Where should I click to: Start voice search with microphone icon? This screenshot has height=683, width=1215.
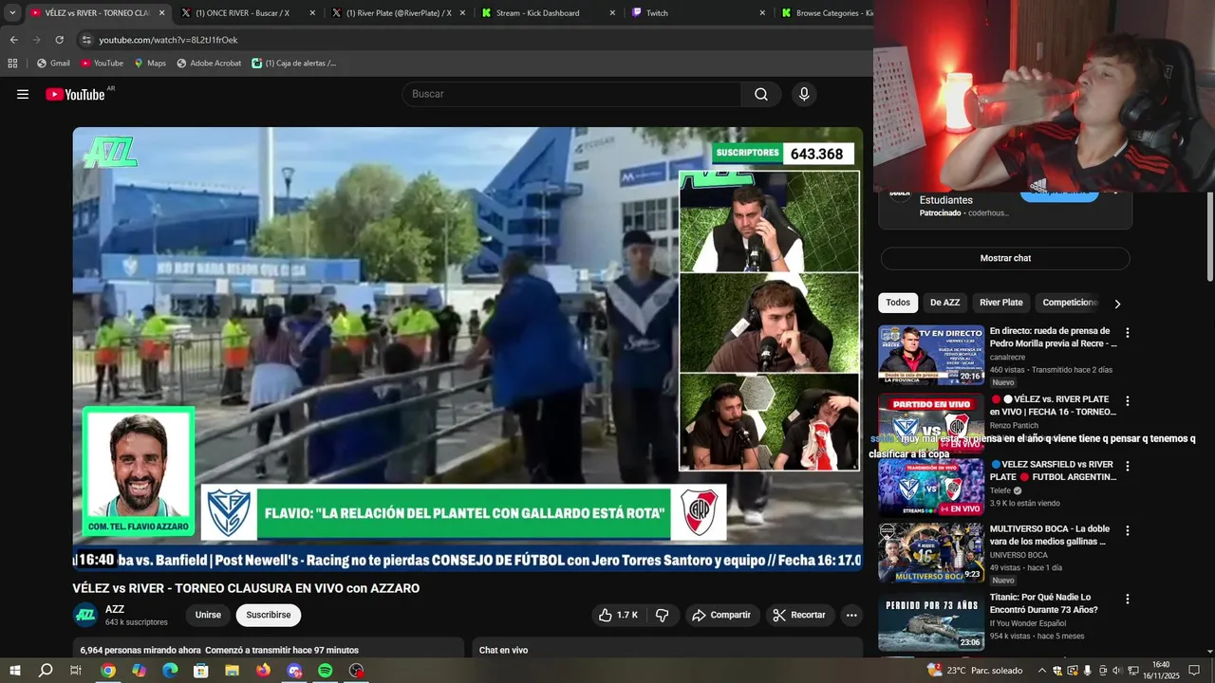pyautogui.click(x=804, y=94)
